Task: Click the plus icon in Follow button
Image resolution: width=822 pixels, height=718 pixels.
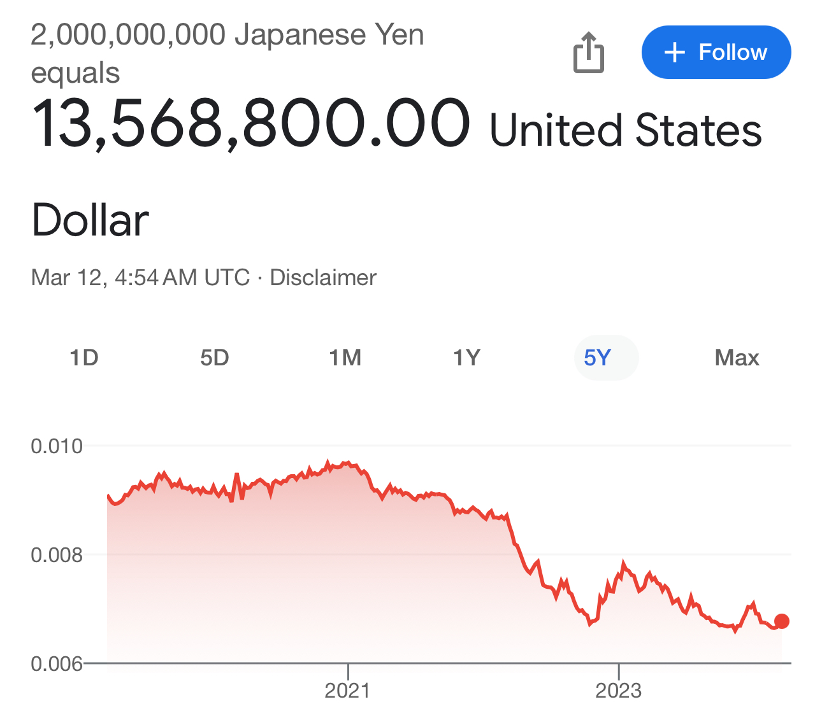Action: click(674, 53)
